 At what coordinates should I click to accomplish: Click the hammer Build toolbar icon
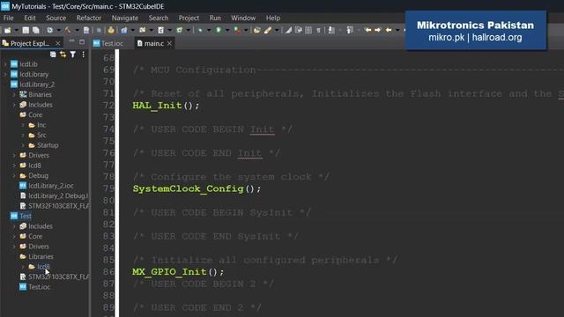(x=68, y=31)
